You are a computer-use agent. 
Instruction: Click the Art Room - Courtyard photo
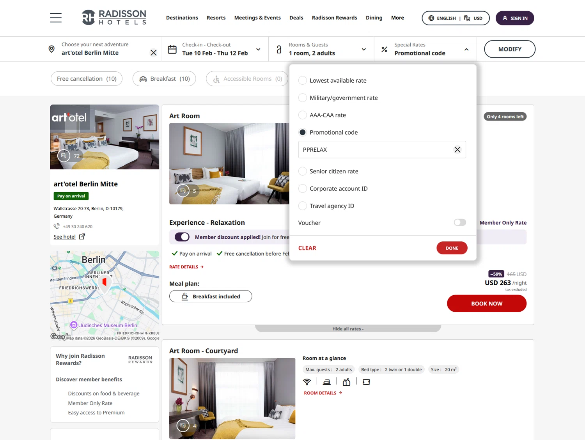click(232, 398)
